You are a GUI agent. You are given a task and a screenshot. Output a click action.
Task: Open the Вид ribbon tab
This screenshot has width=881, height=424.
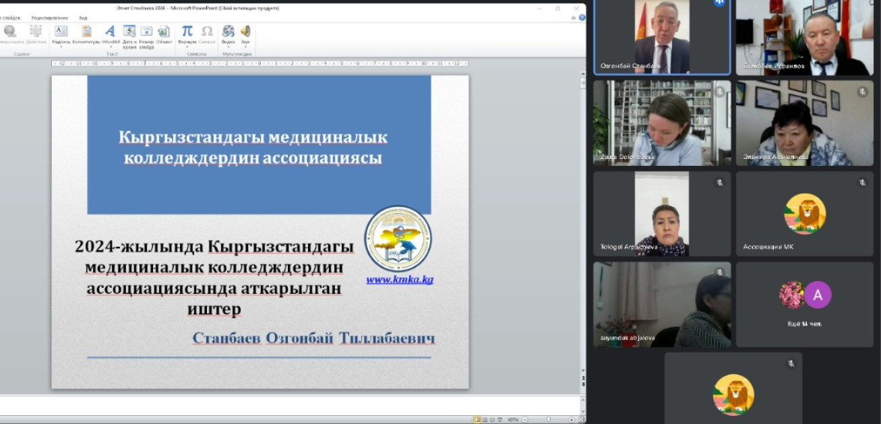(x=83, y=18)
